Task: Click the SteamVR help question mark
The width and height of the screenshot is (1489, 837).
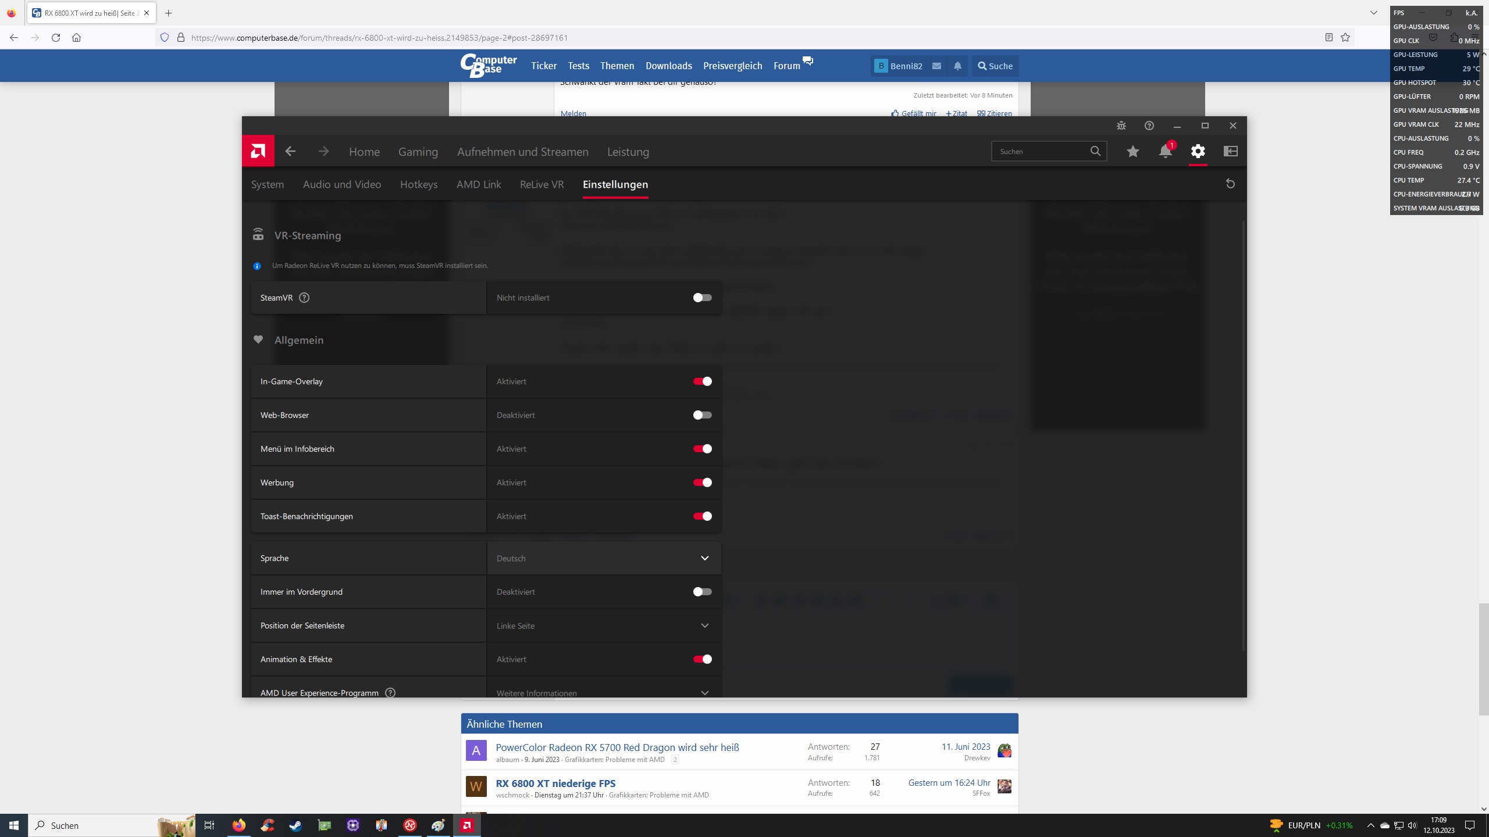Action: pyautogui.click(x=304, y=298)
